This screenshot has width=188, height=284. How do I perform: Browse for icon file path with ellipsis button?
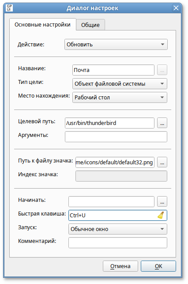(x=162, y=162)
